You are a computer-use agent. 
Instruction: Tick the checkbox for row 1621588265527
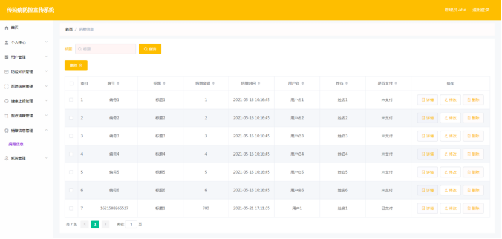71,208
